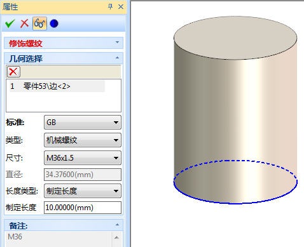The height and width of the screenshot is (247, 304).
Task: Cancel with the red X icon
Action: click(24, 23)
